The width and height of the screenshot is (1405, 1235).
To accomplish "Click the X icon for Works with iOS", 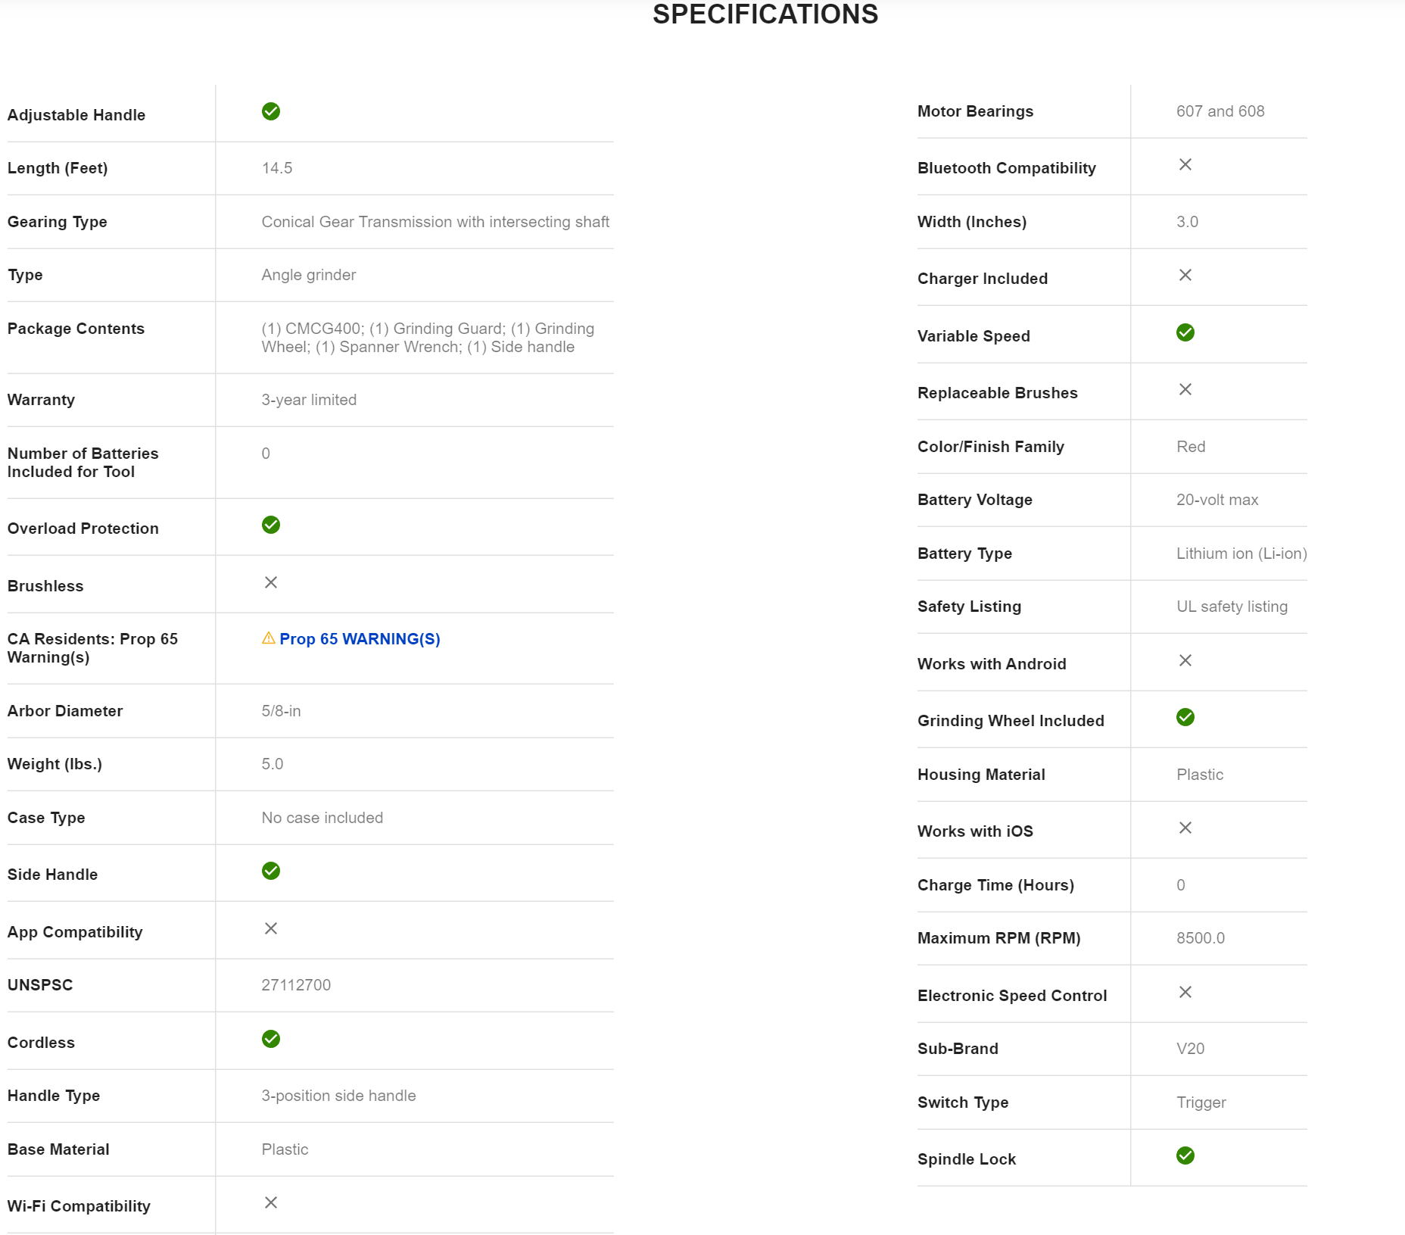I will point(1185,828).
